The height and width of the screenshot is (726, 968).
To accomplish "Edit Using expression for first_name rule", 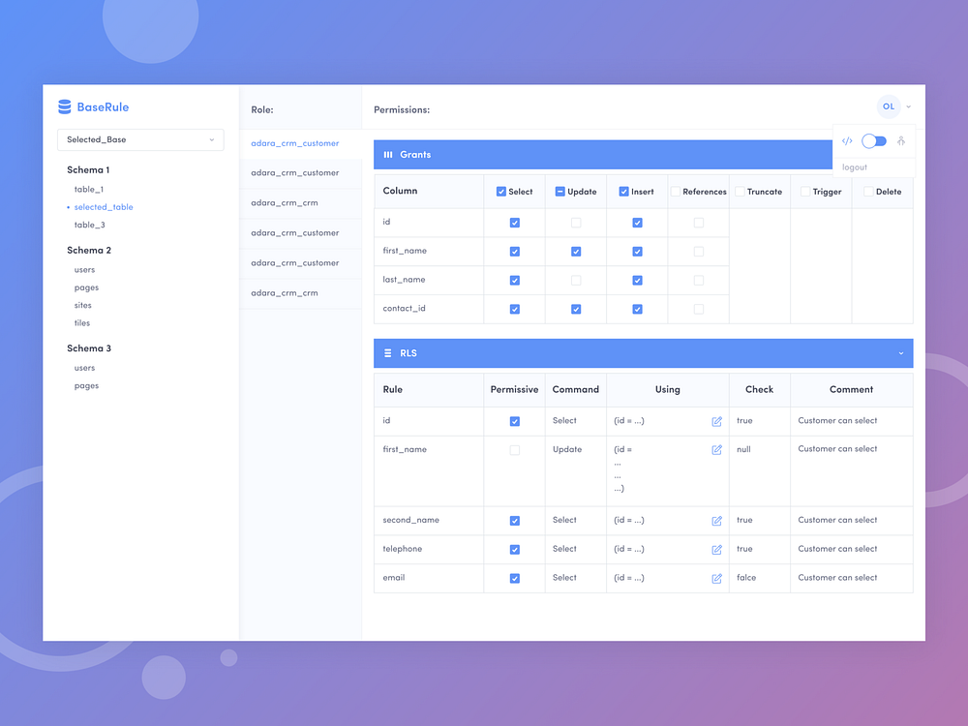I will [x=716, y=450].
